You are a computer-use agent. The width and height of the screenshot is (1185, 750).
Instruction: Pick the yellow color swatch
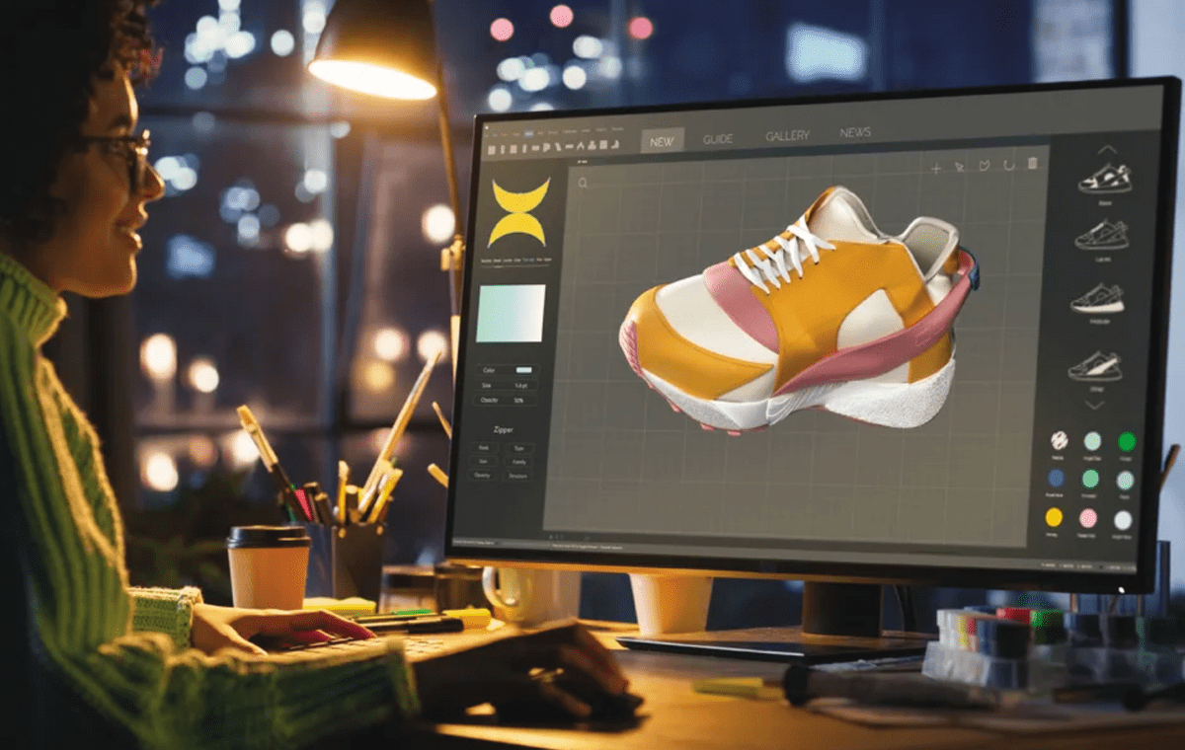coord(1054,517)
